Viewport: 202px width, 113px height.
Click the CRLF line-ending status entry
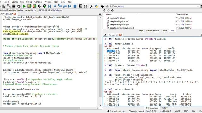186,111
